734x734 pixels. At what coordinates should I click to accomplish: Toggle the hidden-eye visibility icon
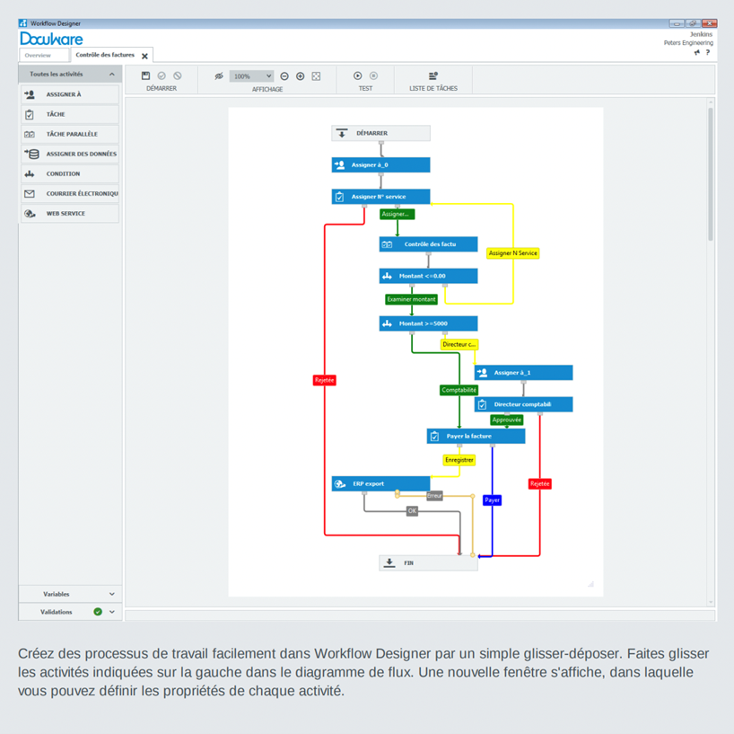pyautogui.click(x=219, y=76)
